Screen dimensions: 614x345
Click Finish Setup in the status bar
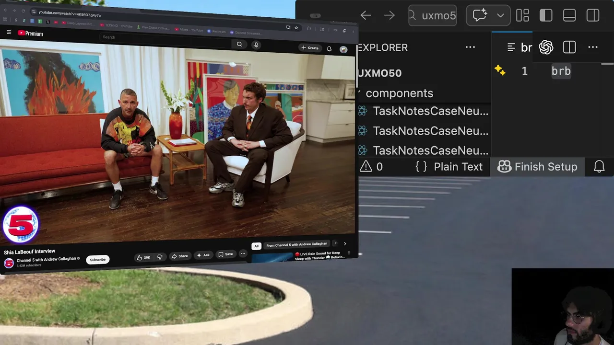point(537,167)
